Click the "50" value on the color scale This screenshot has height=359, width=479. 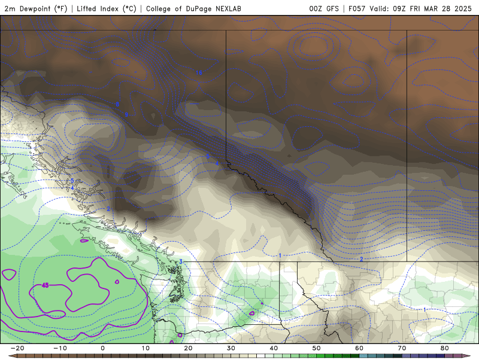click(317, 348)
